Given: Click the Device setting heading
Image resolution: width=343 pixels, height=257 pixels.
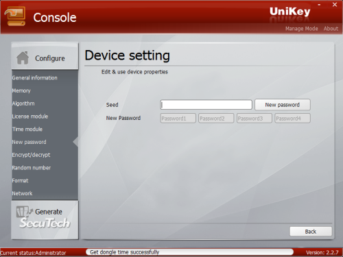Looking at the screenshot, I should (127, 56).
